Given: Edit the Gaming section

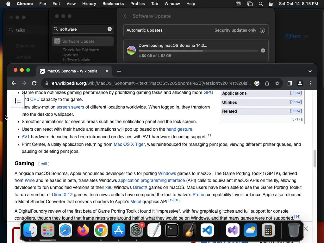Looking at the screenshot, I should click(44, 164).
